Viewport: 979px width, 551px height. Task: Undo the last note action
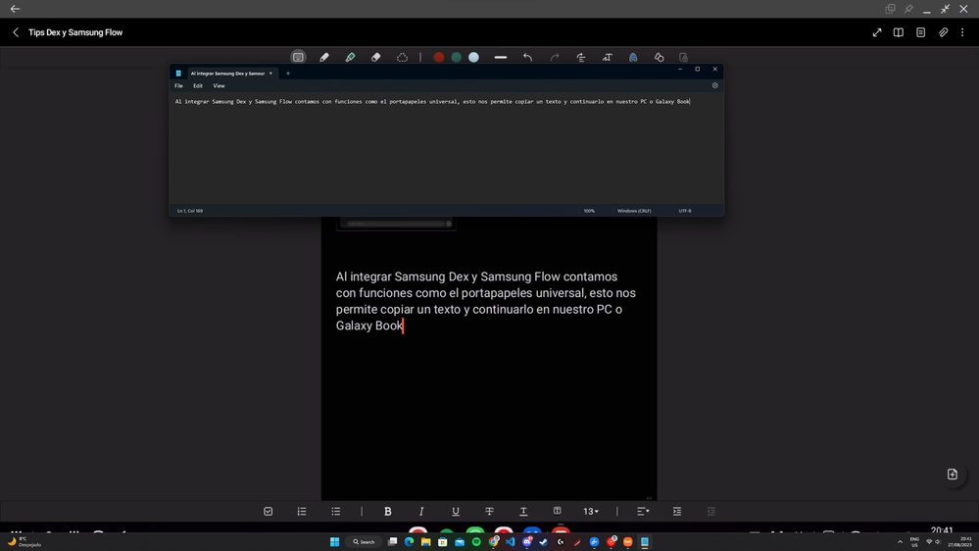click(x=527, y=57)
